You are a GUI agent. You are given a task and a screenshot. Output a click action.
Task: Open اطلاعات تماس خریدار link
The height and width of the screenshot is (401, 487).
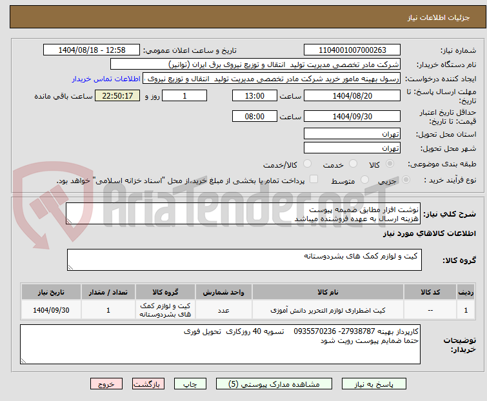coord(106,79)
